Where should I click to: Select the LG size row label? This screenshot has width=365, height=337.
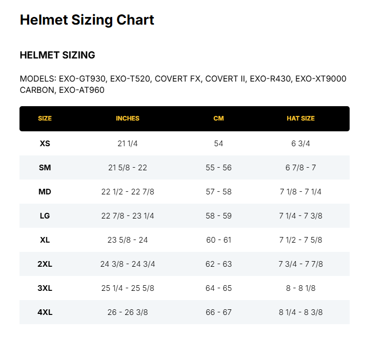pyautogui.click(x=45, y=216)
